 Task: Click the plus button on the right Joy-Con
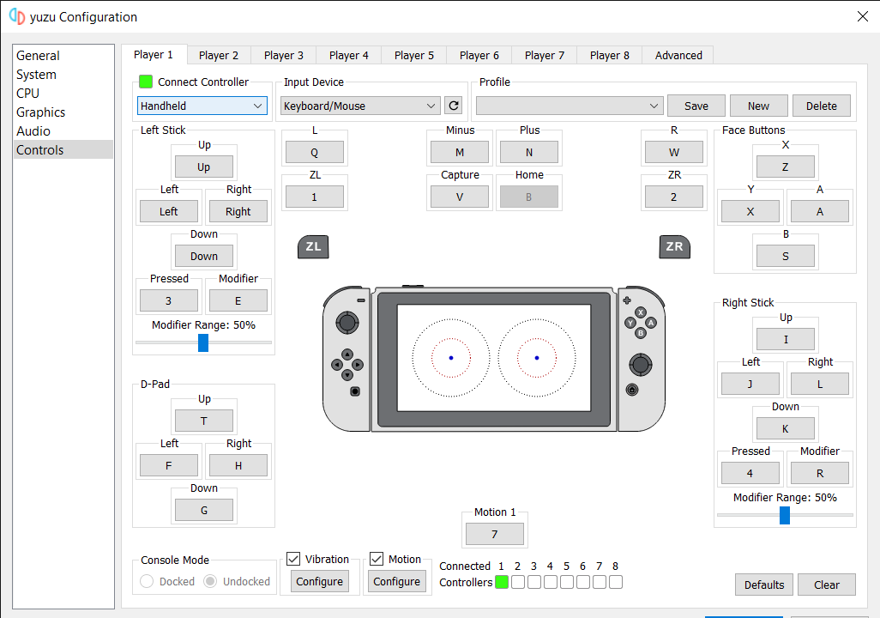627,300
